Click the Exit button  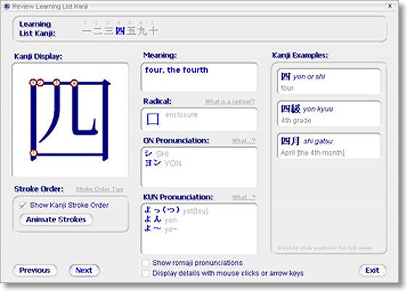372,271
